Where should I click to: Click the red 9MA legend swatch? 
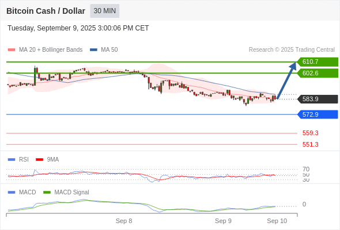(39, 160)
